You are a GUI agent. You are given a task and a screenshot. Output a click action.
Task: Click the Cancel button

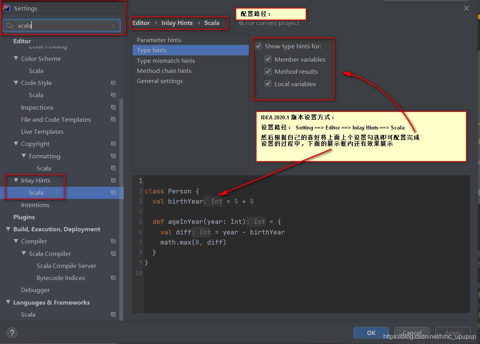(x=412, y=333)
